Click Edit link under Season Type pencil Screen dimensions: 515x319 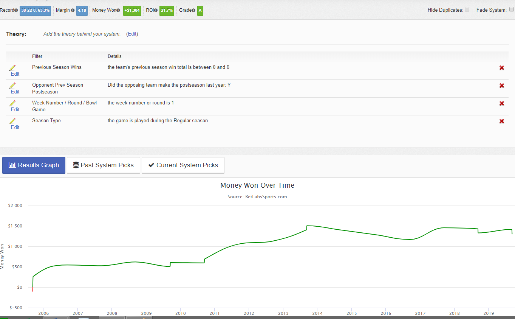point(15,128)
